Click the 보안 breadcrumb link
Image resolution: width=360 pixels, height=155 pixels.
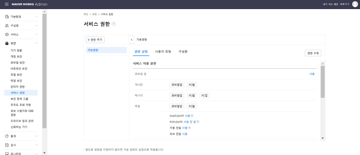[x=94, y=14]
